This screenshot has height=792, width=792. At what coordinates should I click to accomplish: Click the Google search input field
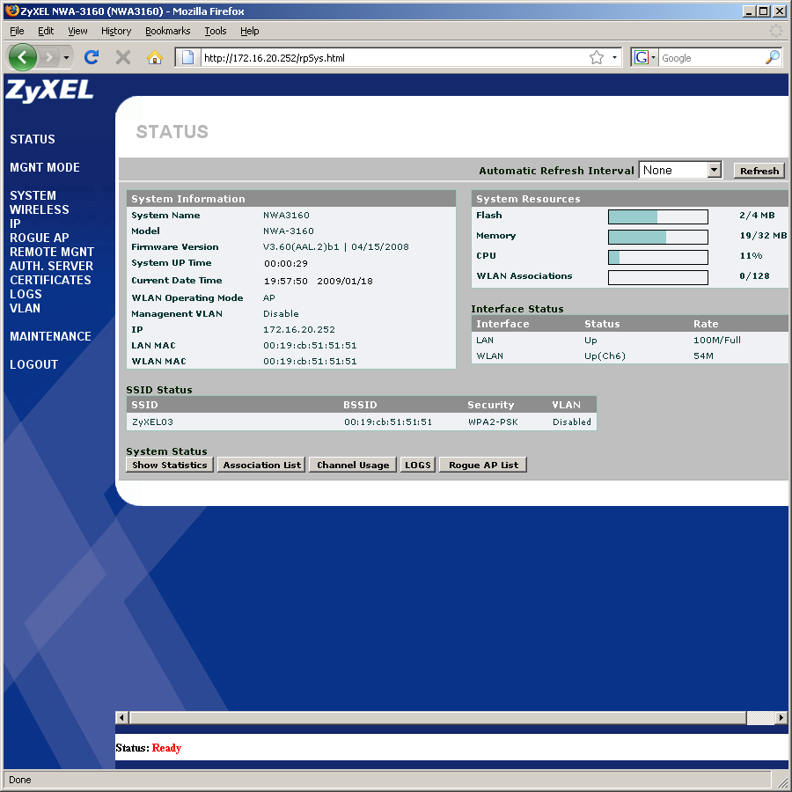click(712, 57)
